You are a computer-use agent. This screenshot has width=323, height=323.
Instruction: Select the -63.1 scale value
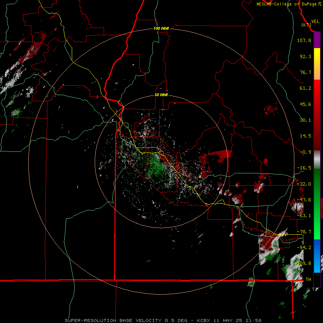304,216
